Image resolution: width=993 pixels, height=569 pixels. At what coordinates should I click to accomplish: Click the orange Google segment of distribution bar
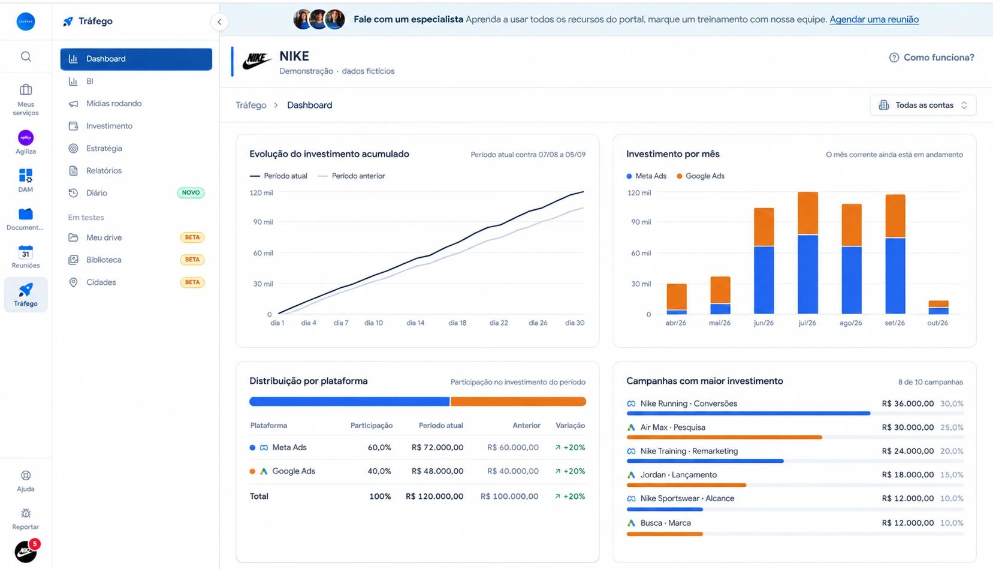tap(518, 402)
